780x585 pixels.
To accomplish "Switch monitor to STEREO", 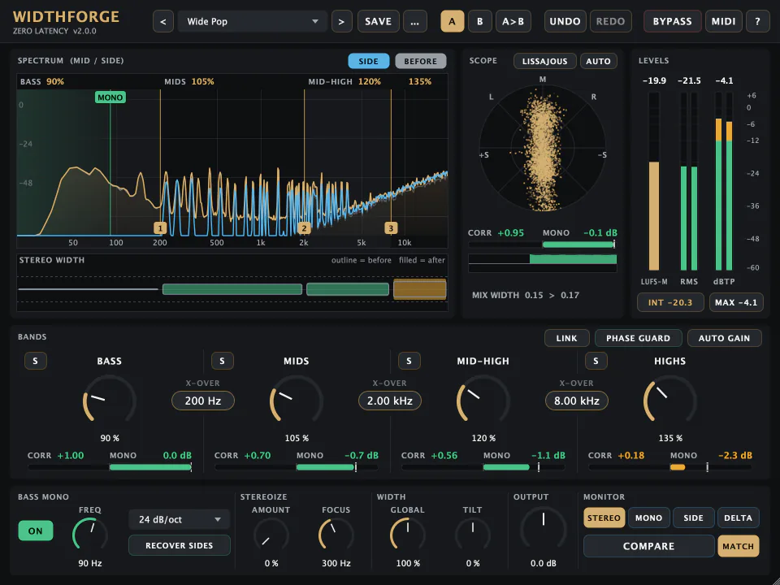I will tap(604, 518).
